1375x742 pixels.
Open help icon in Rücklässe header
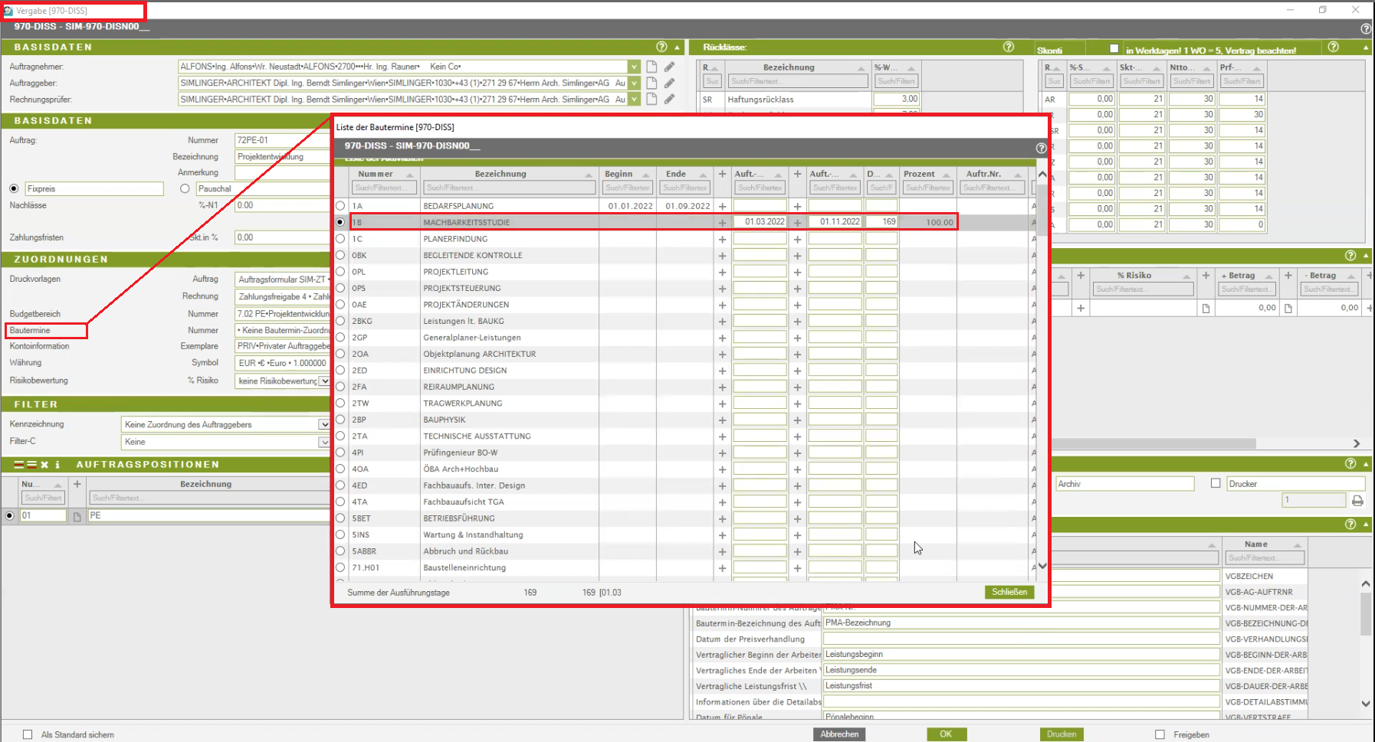pyautogui.click(x=1009, y=47)
